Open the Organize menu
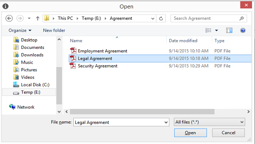The height and width of the screenshot is (144, 255). coord(20,30)
